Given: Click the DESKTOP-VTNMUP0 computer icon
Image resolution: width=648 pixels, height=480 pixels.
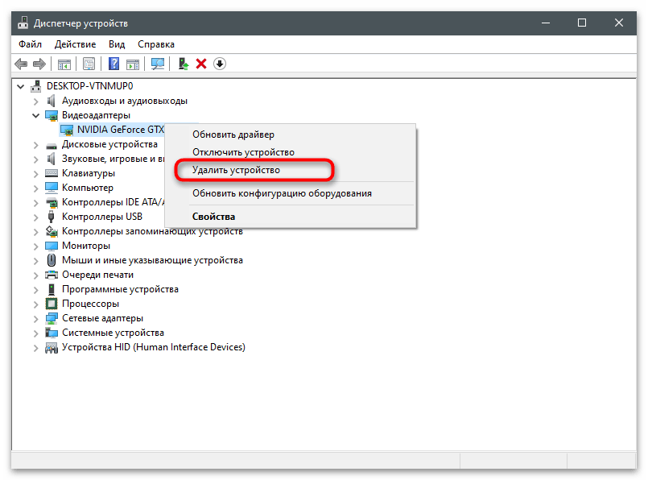Looking at the screenshot, I should tap(36, 86).
